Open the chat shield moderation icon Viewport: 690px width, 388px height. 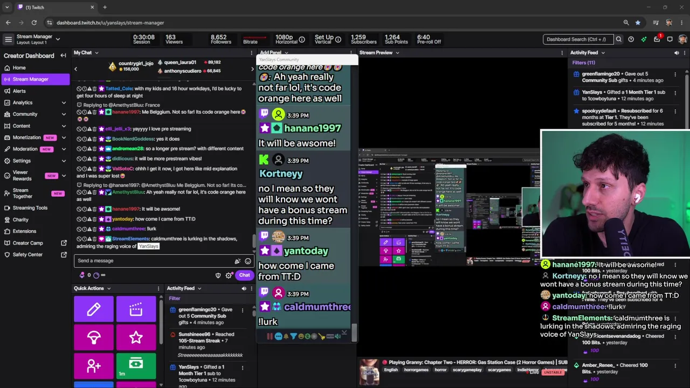218,275
